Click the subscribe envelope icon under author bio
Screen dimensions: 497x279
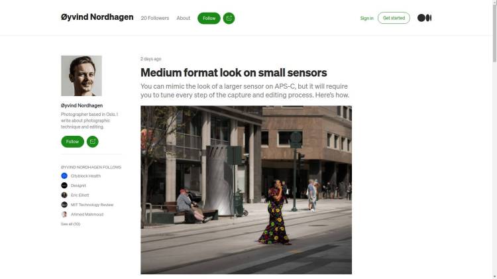point(93,141)
